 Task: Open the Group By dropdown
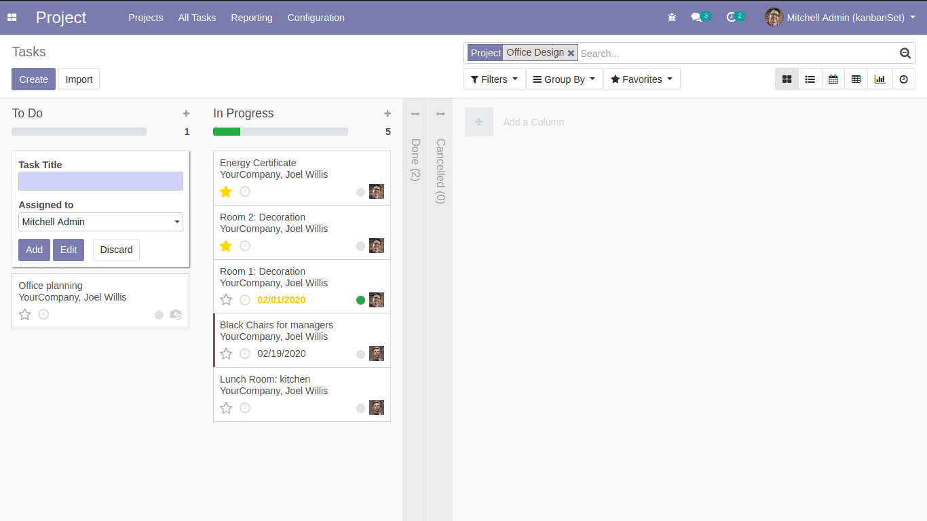[x=564, y=79]
